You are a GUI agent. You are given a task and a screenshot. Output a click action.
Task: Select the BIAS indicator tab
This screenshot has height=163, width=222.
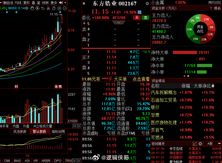click(17, 161)
